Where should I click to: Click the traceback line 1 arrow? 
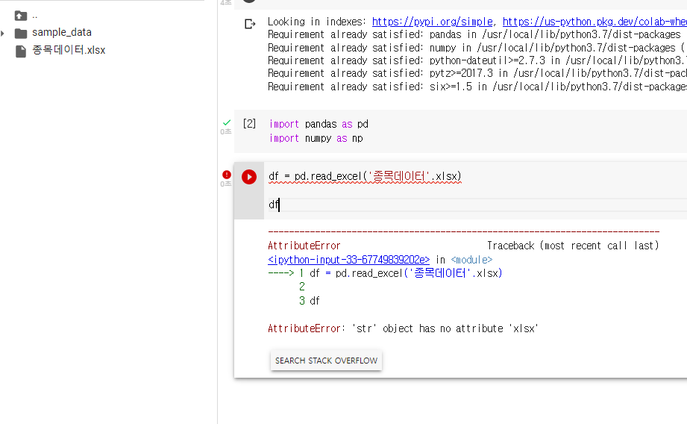pyautogui.click(x=280, y=273)
